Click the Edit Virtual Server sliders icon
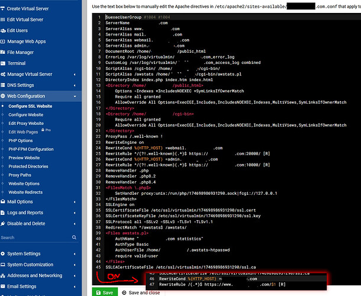Image resolution: width=361 pixels, height=296 pixels. pyautogui.click(x=2, y=20)
